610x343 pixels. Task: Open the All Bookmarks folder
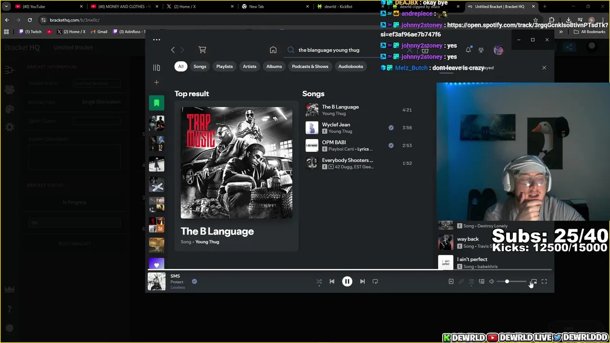click(x=590, y=32)
